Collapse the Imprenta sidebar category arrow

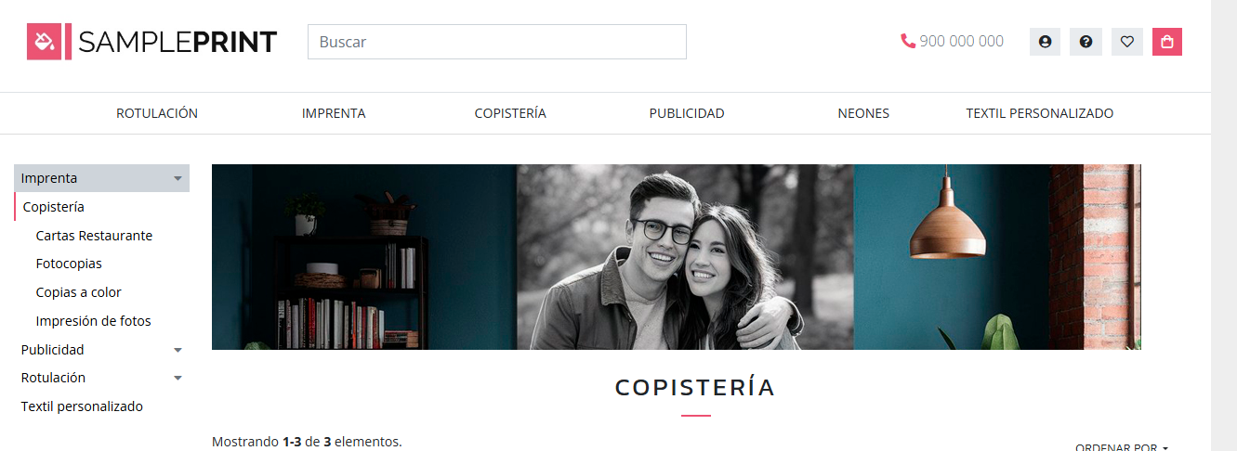(x=178, y=178)
